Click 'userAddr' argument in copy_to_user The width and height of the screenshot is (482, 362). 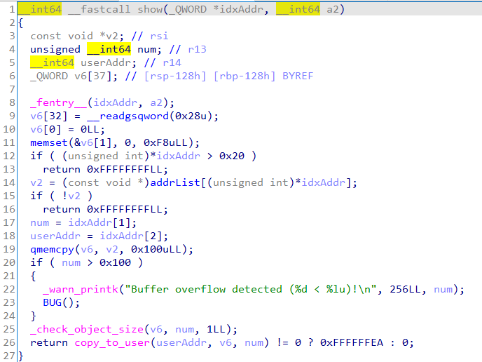pyautogui.click(x=181, y=342)
